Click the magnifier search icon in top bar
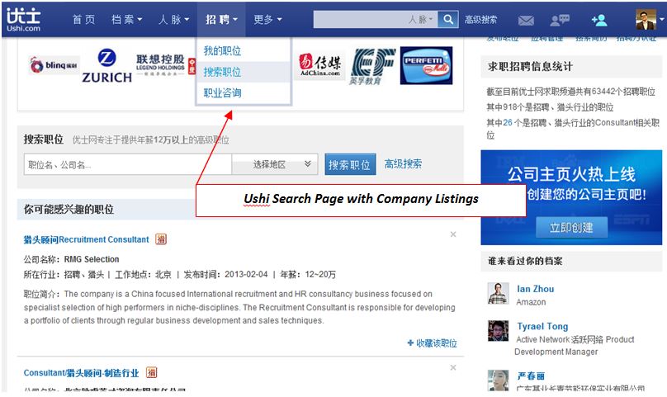The height and width of the screenshot is (397, 667). [448, 19]
